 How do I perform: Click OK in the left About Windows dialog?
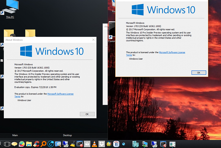[87, 114]
